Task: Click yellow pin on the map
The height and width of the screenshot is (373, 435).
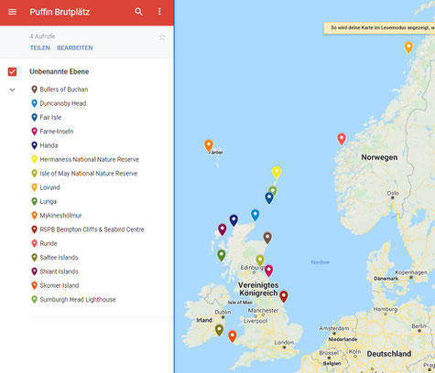Action: click(277, 172)
